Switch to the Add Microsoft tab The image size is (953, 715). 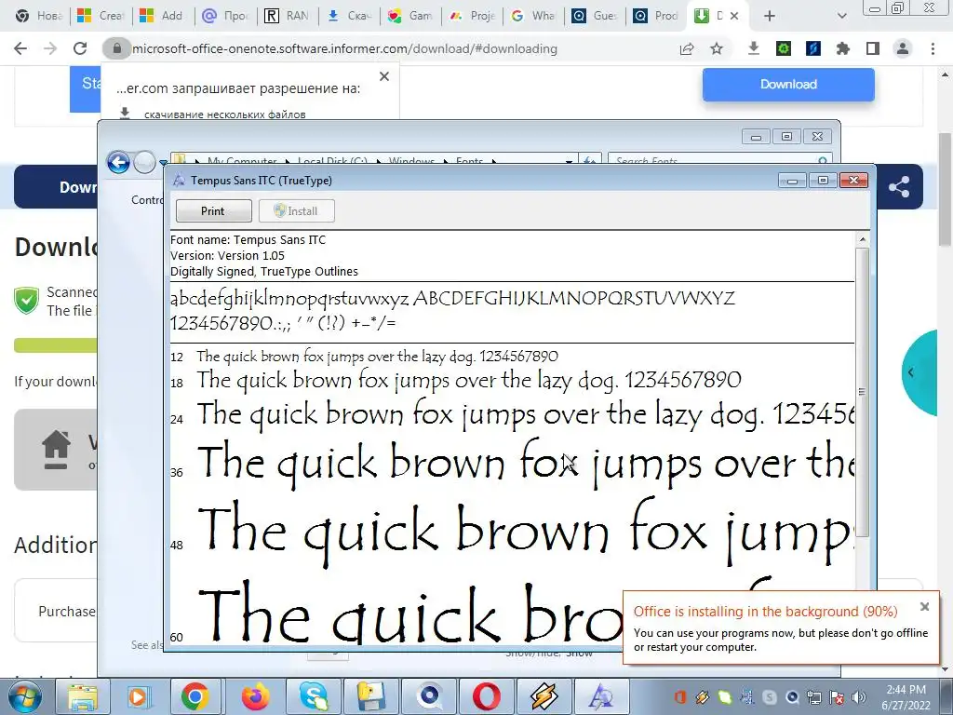tap(163, 16)
